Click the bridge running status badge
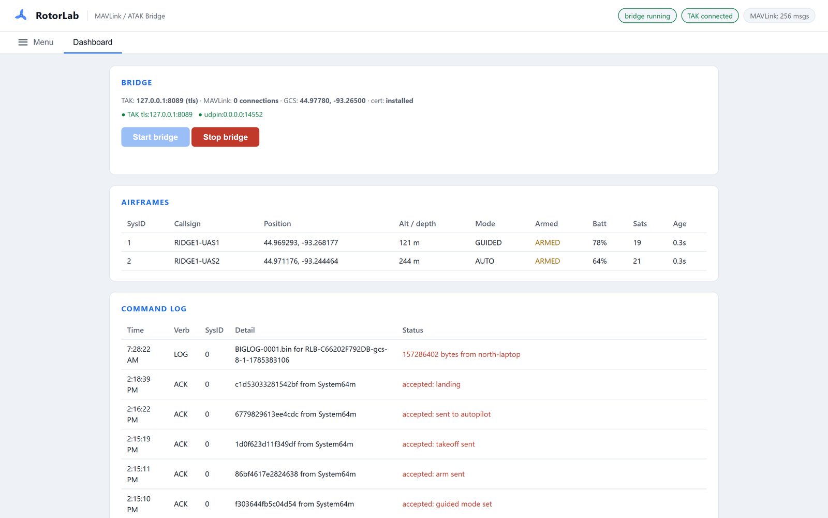Viewport: 828px width, 518px height. [x=647, y=16]
